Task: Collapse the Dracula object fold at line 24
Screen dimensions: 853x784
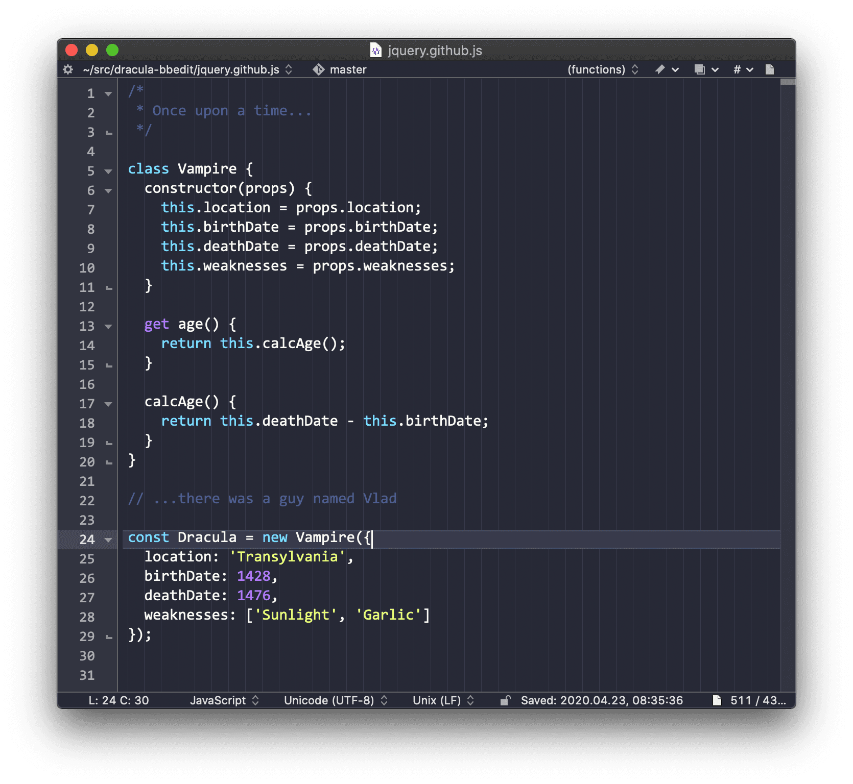Action: coord(108,540)
